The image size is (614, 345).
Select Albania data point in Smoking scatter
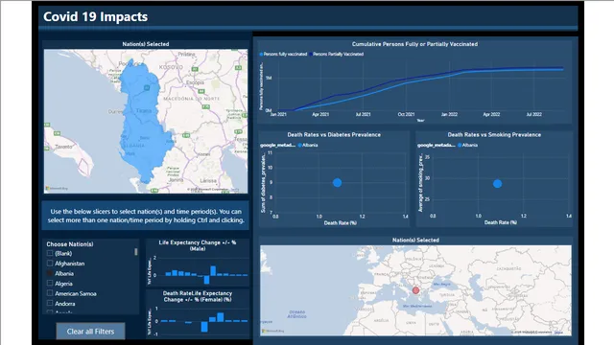pyautogui.click(x=497, y=183)
